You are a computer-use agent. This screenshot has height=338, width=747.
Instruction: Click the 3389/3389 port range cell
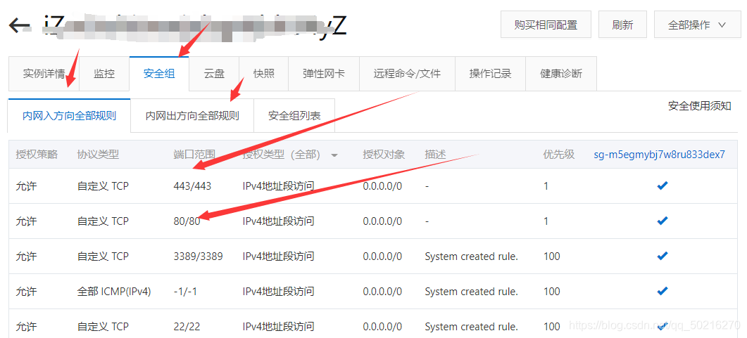point(198,256)
